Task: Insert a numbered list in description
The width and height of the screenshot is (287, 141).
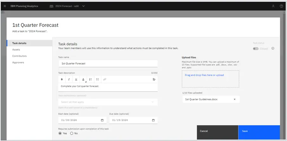Action: pos(90,79)
